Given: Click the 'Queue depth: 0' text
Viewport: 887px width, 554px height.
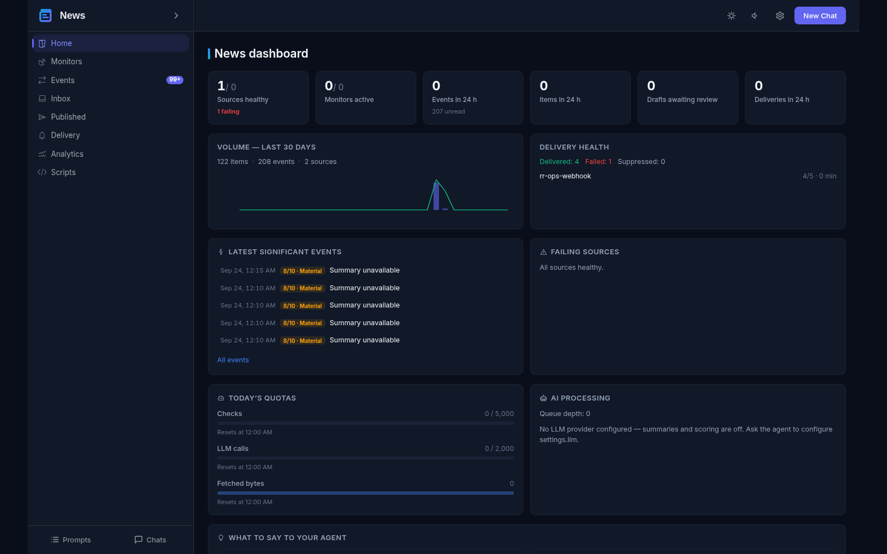Looking at the screenshot, I should pyautogui.click(x=565, y=414).
